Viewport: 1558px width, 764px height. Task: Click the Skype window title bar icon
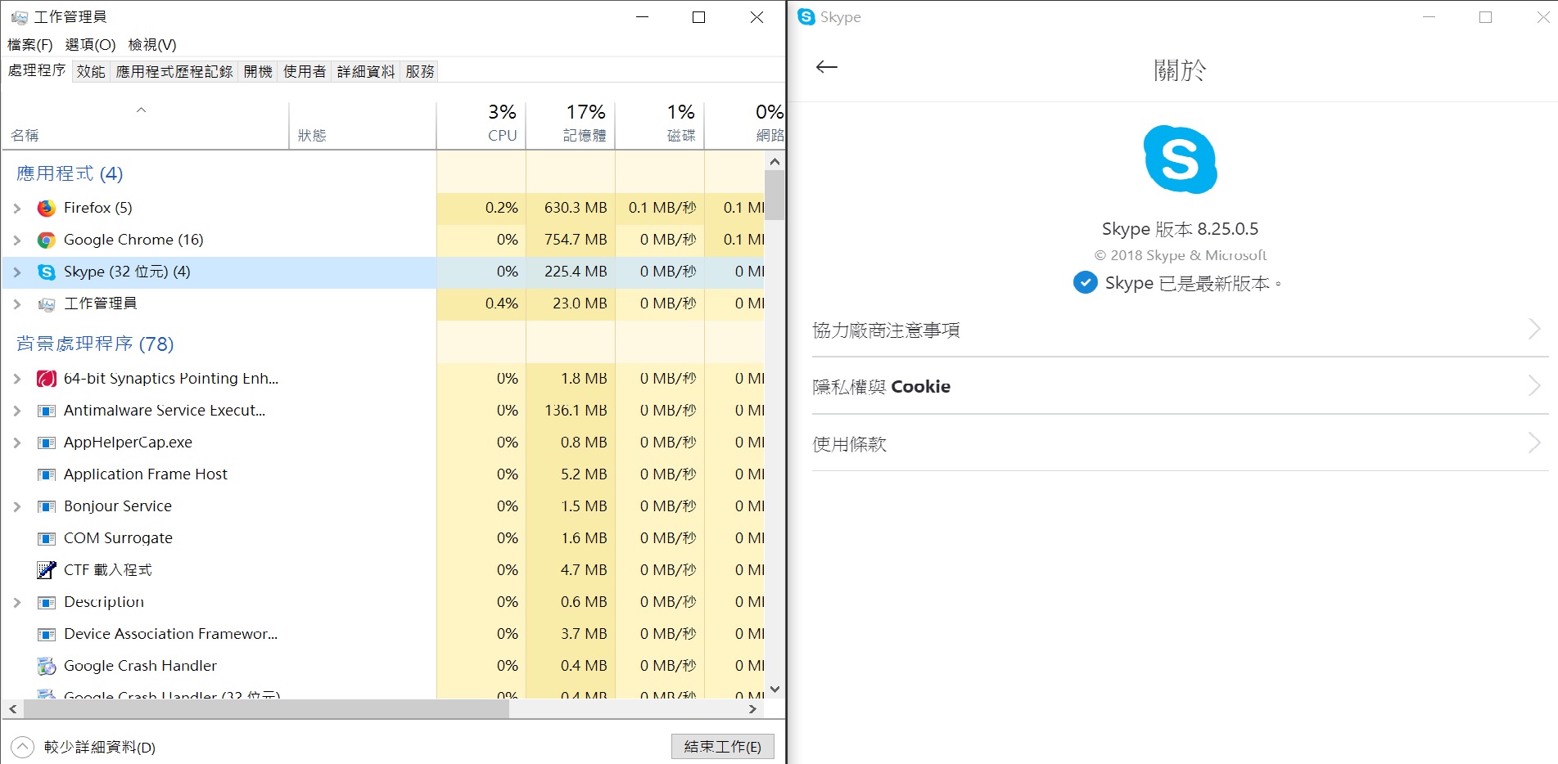[806, 16]
